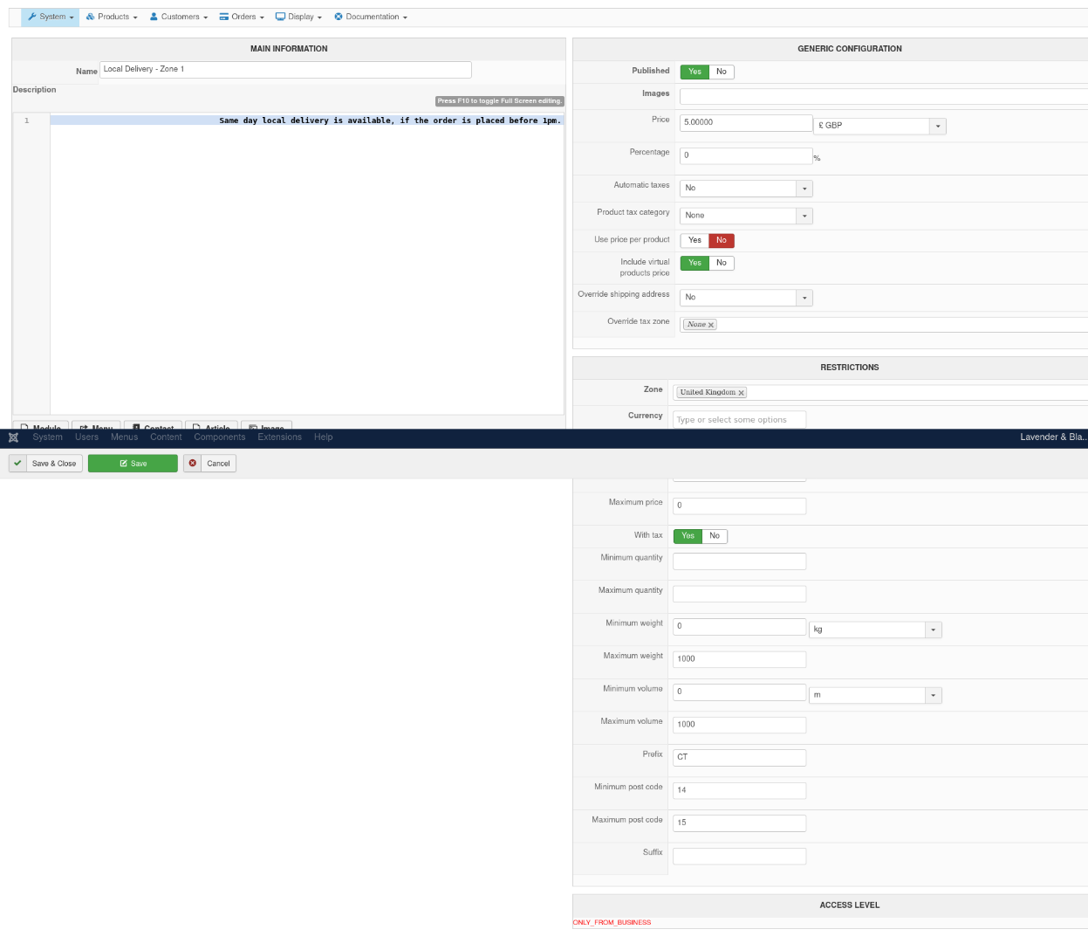Set Published to Yes
1088x943 pixels.
pos(695,72)
